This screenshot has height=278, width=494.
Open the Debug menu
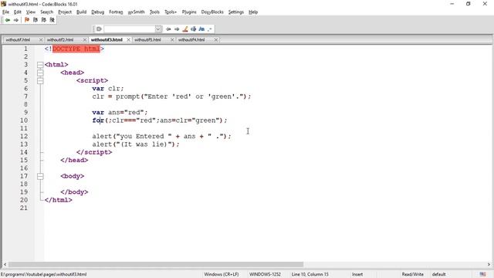[x=98, y=12]
